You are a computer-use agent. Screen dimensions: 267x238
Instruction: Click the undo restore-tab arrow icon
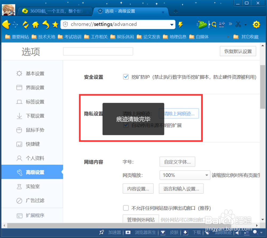(46, 25)
